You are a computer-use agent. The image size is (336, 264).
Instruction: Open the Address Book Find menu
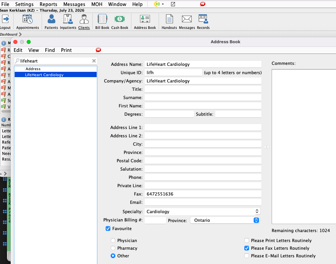[x=50, y=50]
